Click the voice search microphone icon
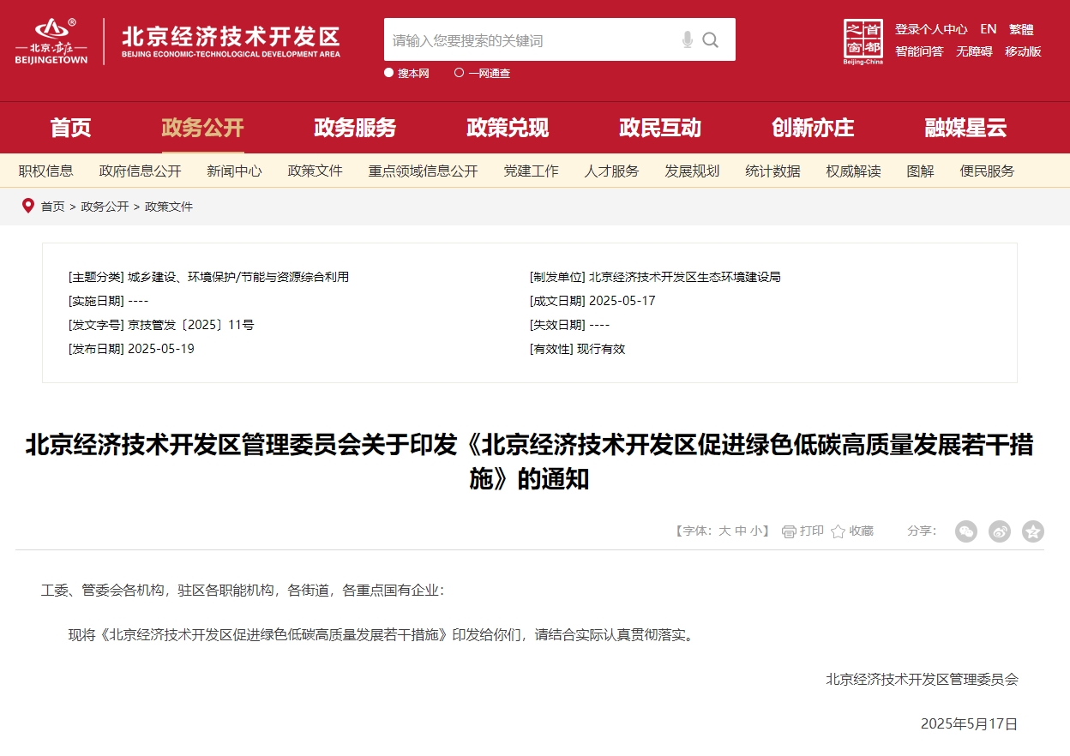 [686, 39]
